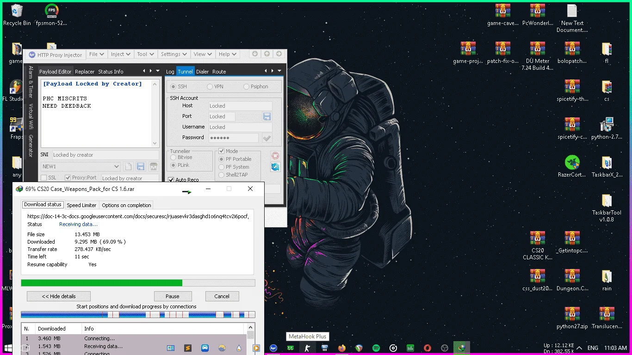632x355 pixels.
Task: Select the rain desktop icon
Action: pos(607,280)
